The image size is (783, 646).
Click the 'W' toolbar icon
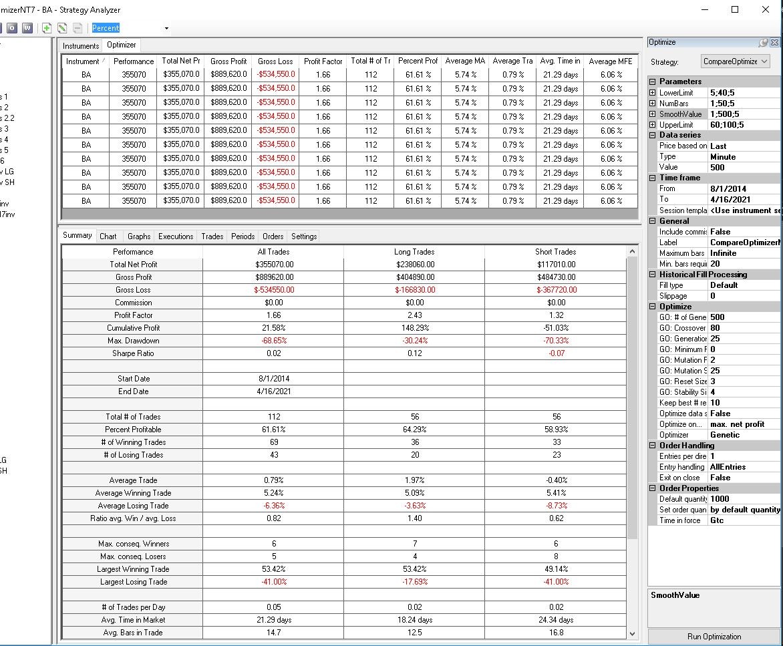pyautogui.click(x=27, y=28)
